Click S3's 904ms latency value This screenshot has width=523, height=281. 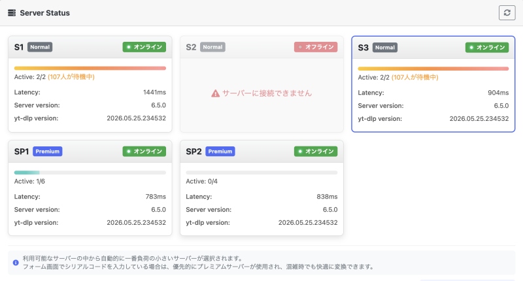498,93
